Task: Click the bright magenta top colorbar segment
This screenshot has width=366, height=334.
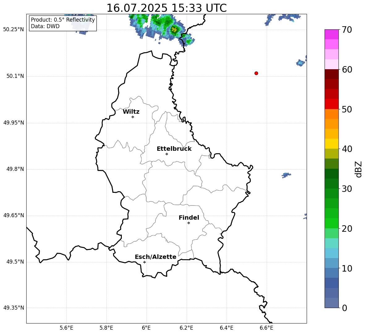Action: (x=332, y=34)
